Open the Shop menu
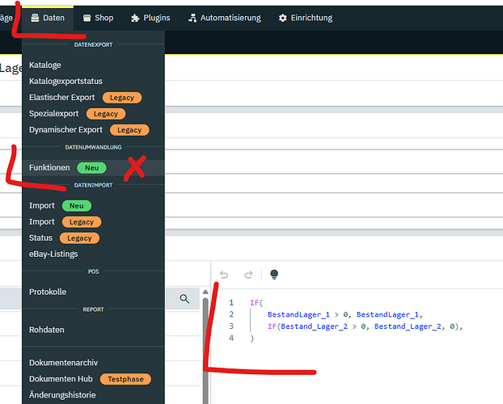The height and width of the screenshot is (404, 503). pyautogui.click(x=98, y=18)
